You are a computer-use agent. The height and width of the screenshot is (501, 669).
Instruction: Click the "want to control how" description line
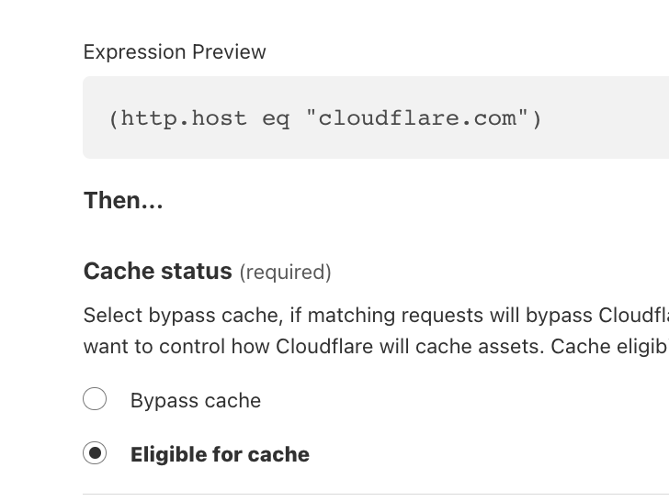point(176,347)
